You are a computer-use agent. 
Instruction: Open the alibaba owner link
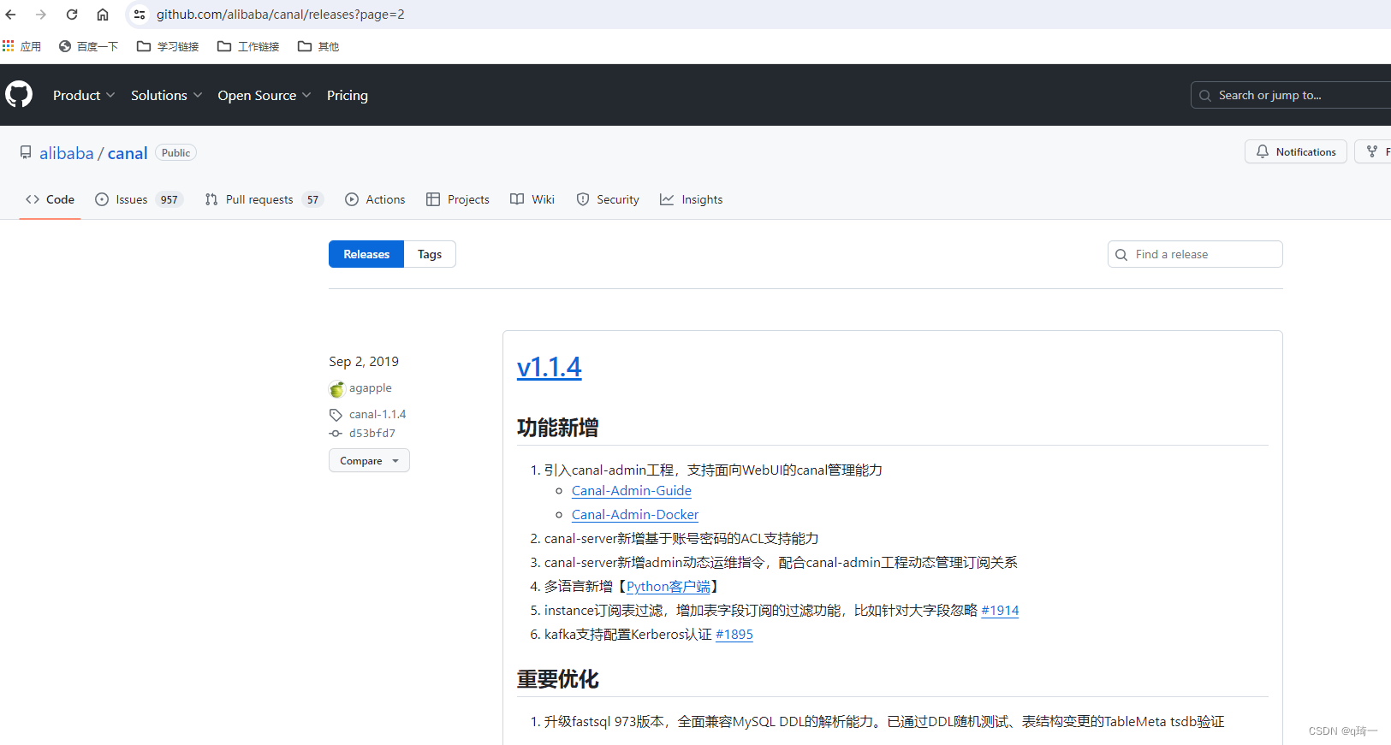coord(67,153)
